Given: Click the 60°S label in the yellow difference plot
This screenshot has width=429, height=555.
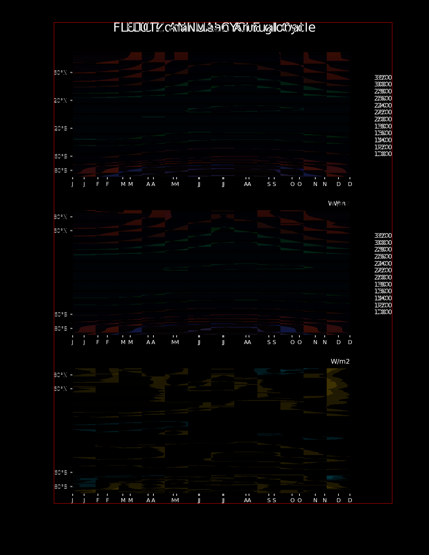Looking at the screenshot, I should click(61, 473).
